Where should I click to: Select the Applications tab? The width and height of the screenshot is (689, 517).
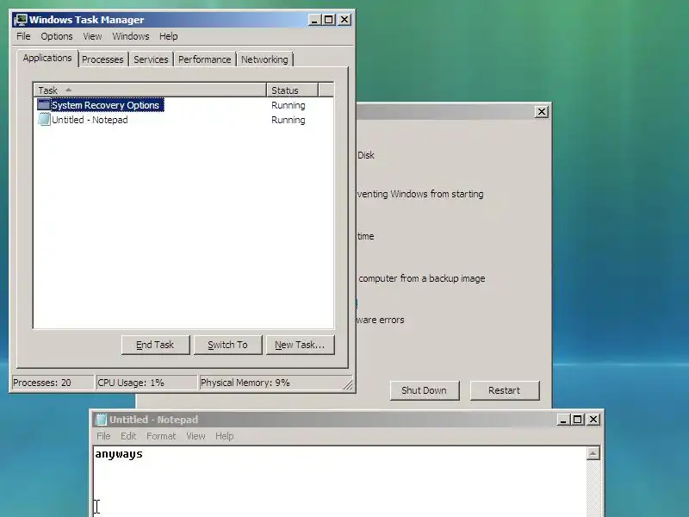coord(47,58)
